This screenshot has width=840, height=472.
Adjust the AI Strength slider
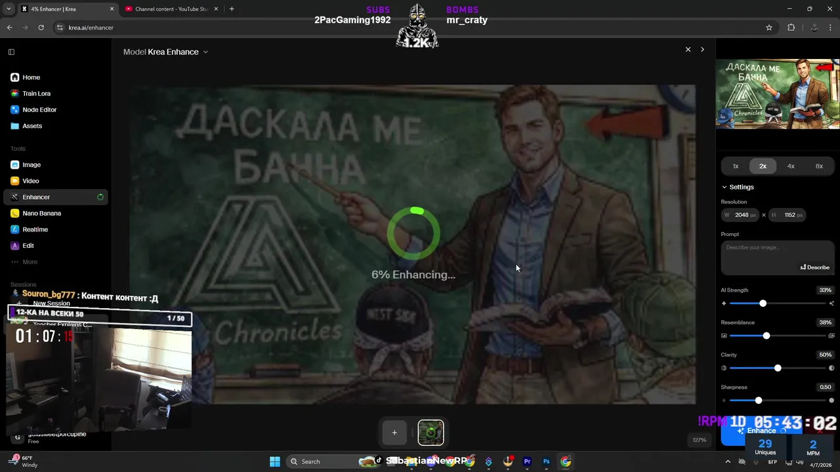pyautogui.click(x=777, y=304)
